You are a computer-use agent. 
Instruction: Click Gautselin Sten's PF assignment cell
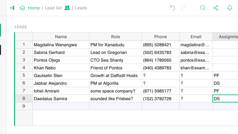[x=225, y=76]
